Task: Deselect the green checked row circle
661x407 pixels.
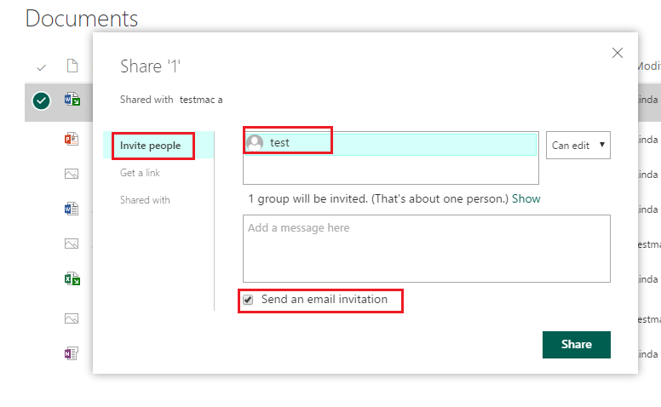Action: pos(41,100)
